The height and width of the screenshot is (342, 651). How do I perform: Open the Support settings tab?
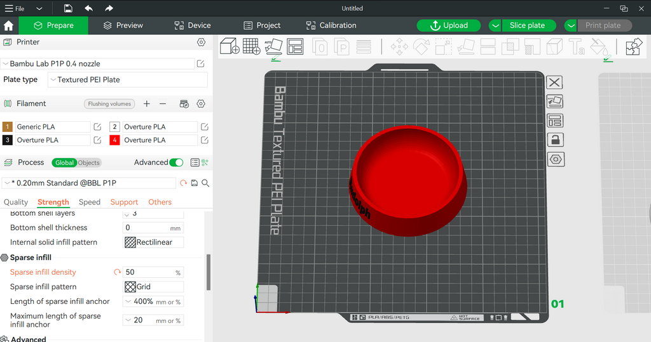tap(124, 202)
